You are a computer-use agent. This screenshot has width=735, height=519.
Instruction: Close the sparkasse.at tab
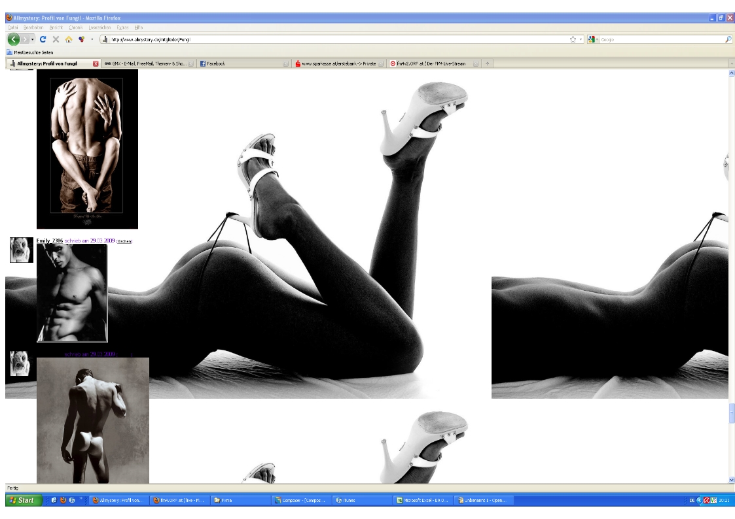(381, 63)
